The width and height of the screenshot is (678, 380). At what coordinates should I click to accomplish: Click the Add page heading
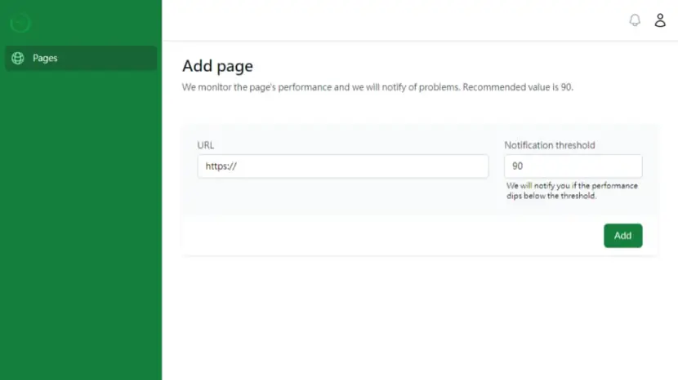pyautogui.click(x=217, y=66)
